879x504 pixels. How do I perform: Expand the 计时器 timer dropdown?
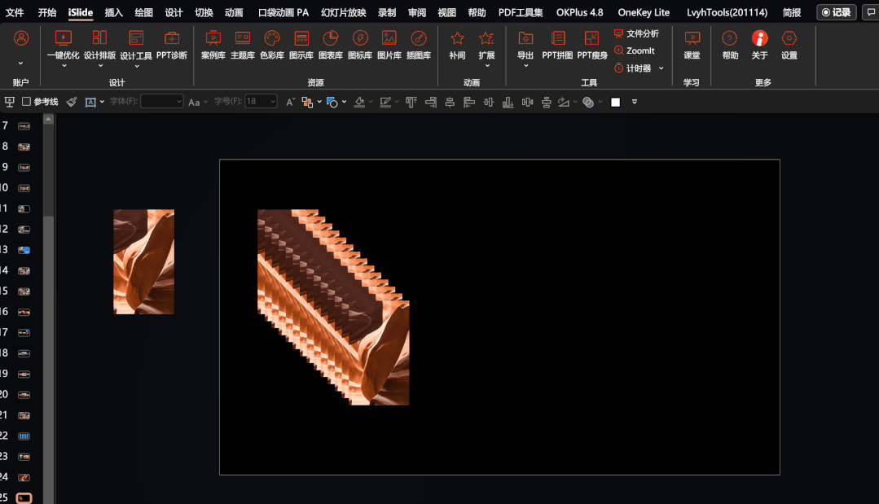pyautogui.click(x=661, y=68)
